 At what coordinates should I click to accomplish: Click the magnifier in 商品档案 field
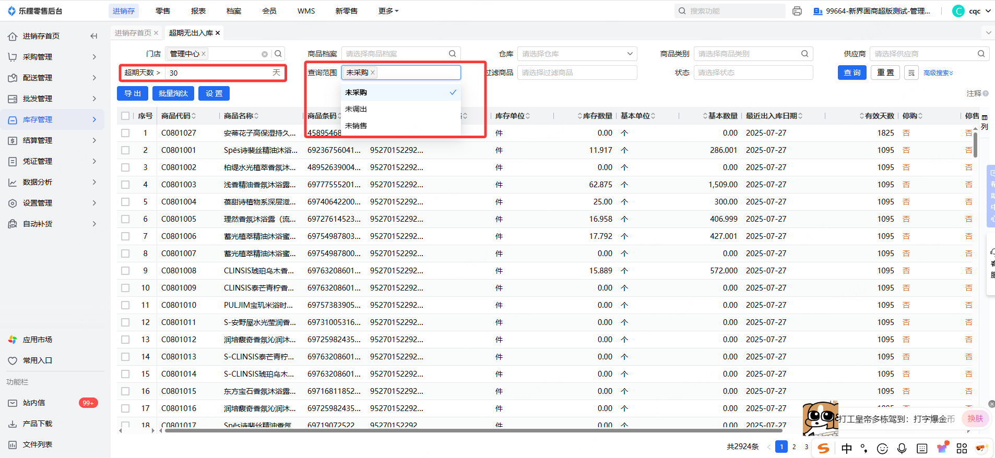tap(453, 54)
